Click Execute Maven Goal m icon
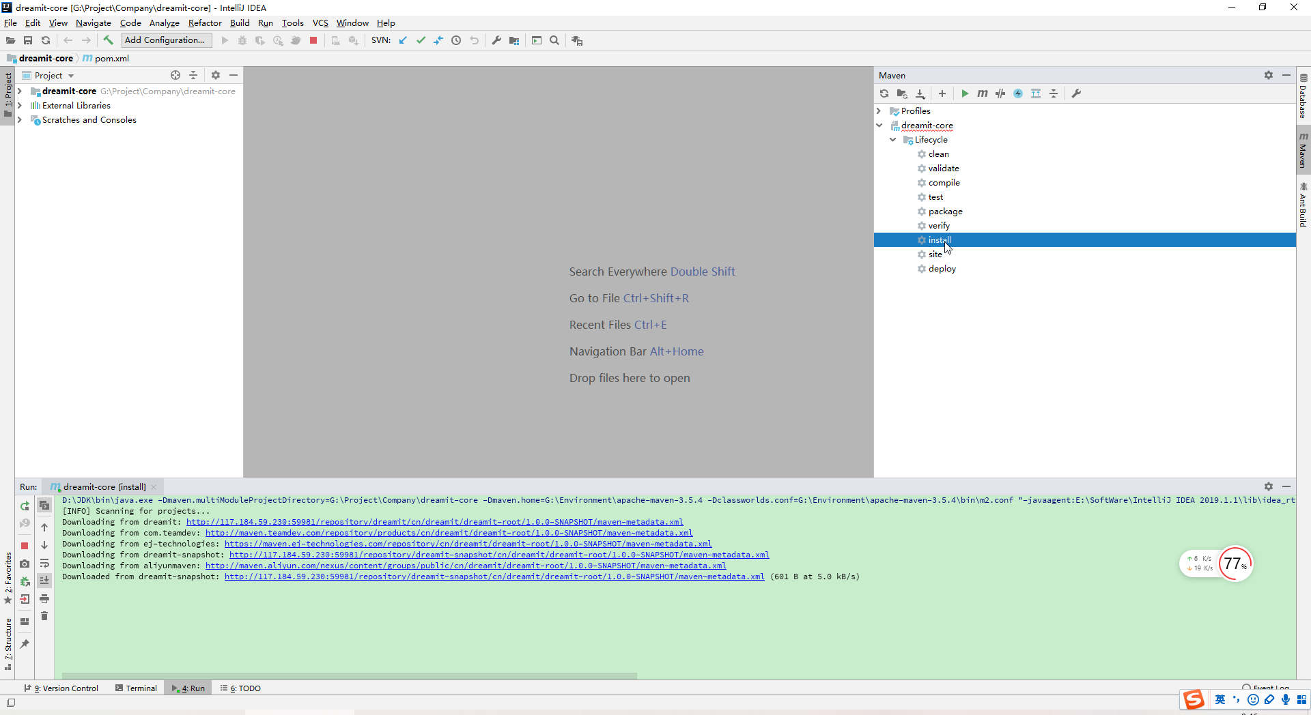This screenshot has height=715, width=1311. click(x=983, y=93)
